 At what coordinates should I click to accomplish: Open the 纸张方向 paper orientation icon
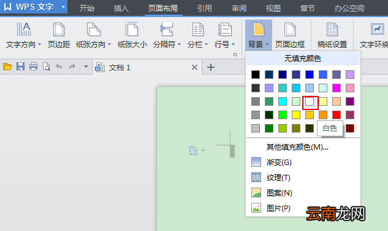coord(93,29)
